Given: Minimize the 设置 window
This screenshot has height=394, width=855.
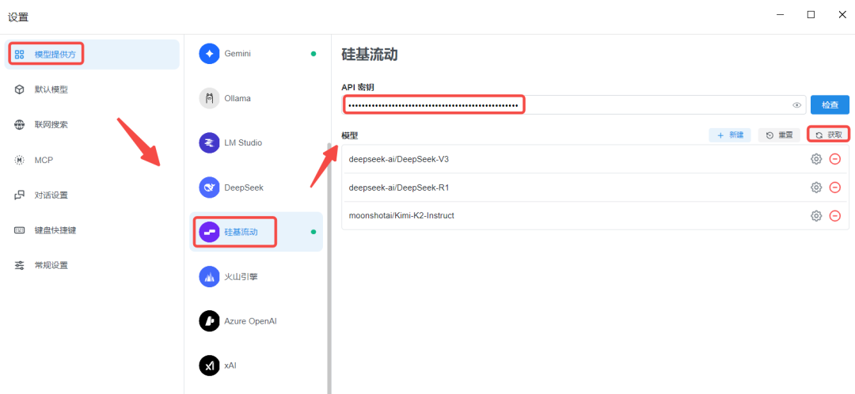Looking at the screenshot, I should point(780,15).
